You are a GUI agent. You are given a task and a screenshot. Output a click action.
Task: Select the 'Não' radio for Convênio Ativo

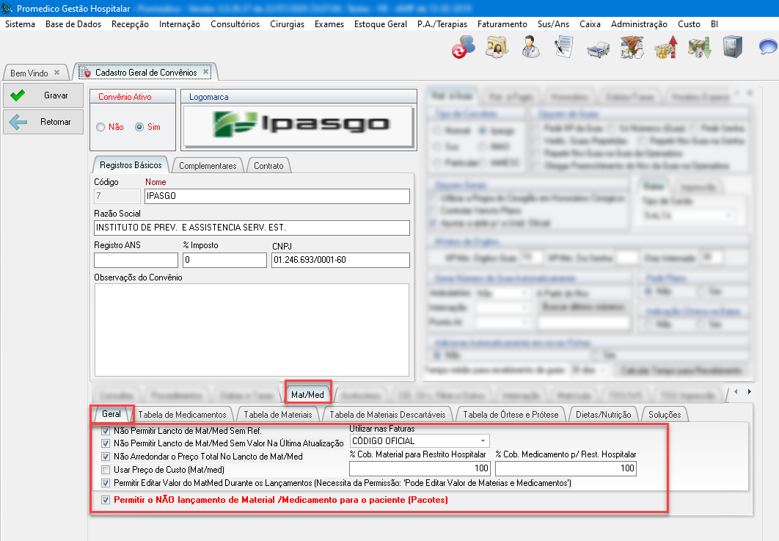(101, 127)
